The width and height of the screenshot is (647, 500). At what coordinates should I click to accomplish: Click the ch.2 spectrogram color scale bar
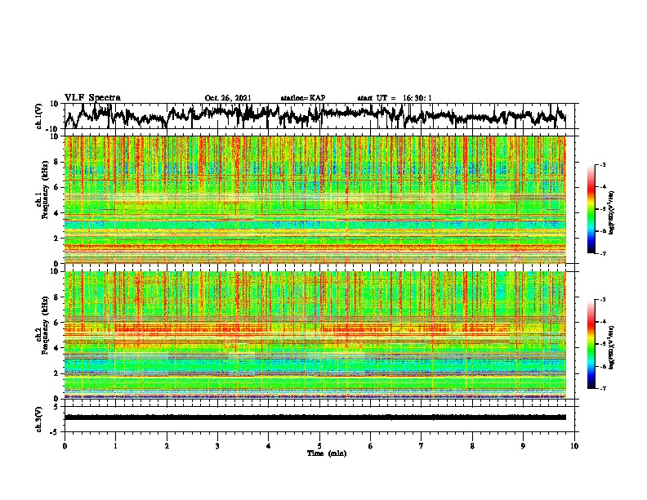[x=591, y=344]
